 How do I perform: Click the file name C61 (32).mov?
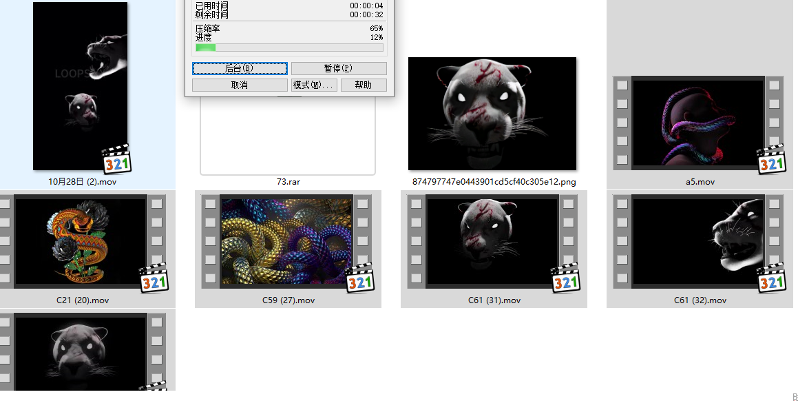[700, 300]
